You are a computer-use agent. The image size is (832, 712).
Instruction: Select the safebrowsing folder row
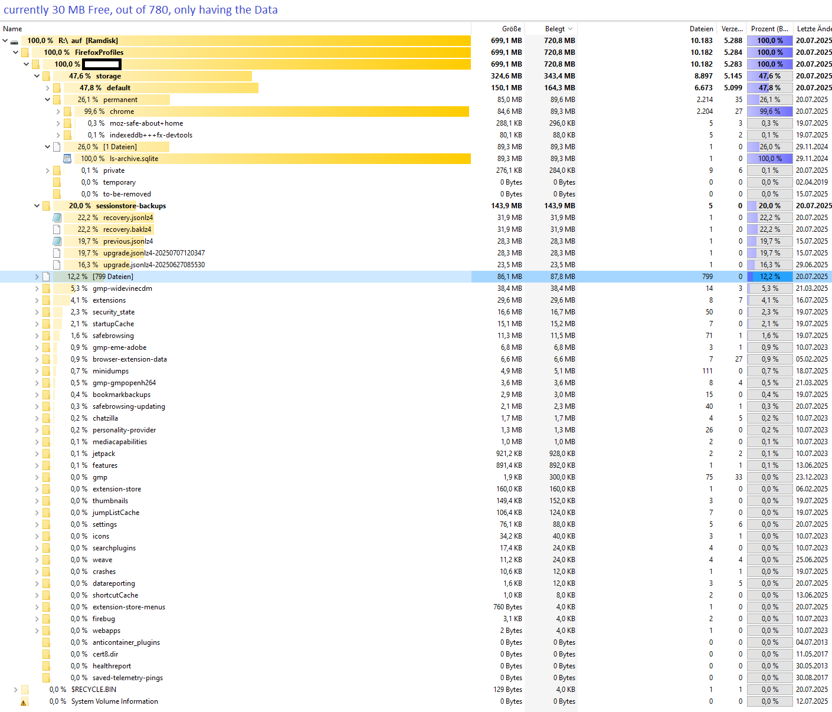click(x=416, y=336)
